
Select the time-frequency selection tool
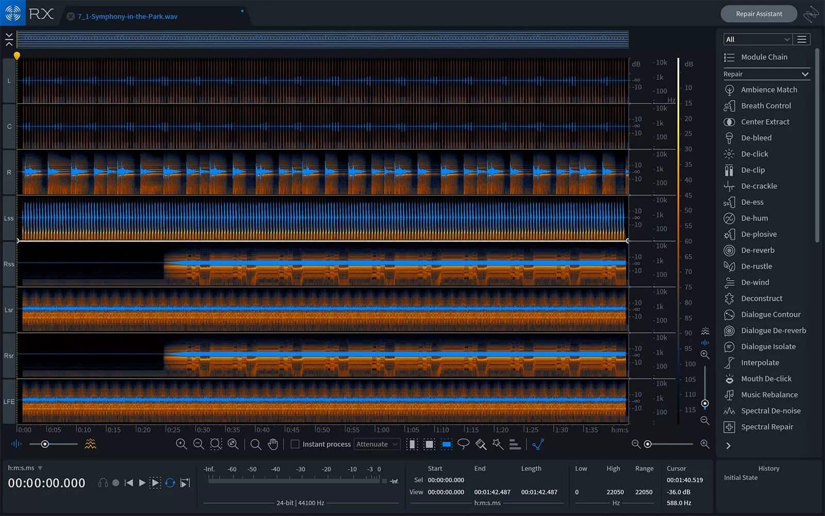pos(429,444)
